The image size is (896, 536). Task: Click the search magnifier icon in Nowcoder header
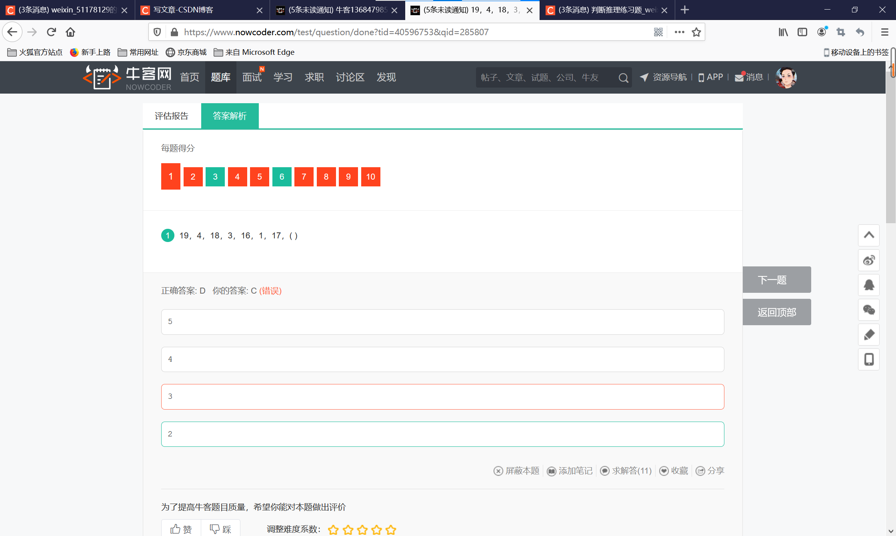pos(623,78)
